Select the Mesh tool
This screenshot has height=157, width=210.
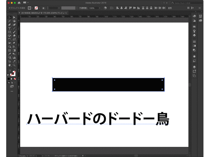coord(10,50)
